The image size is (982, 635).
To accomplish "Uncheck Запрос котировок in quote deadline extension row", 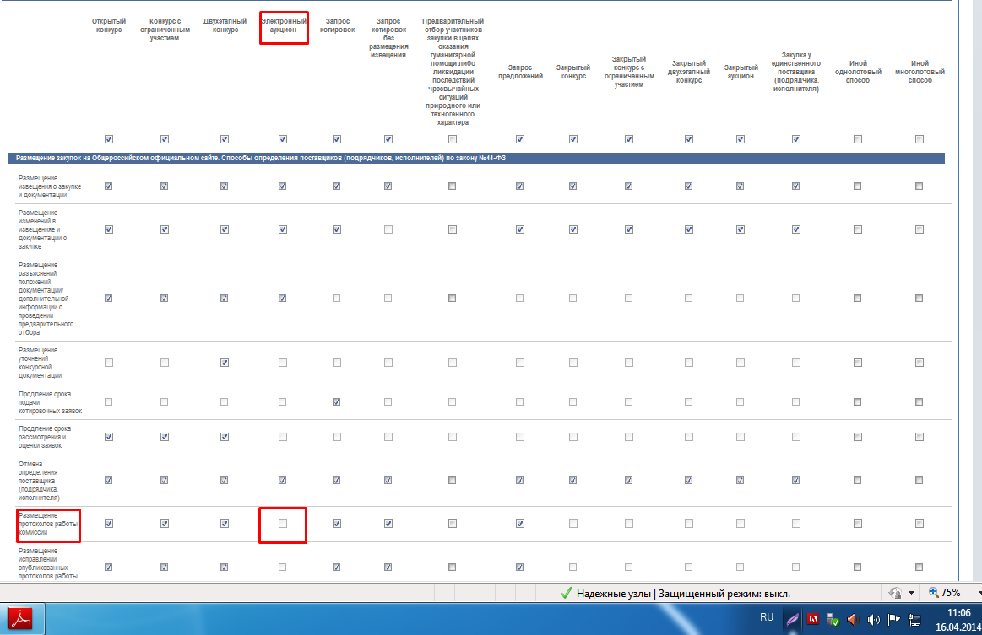I will pyautogui.click(x=337, y=402).
